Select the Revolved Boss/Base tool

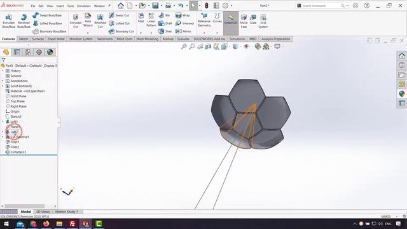[x=24, y=21]
